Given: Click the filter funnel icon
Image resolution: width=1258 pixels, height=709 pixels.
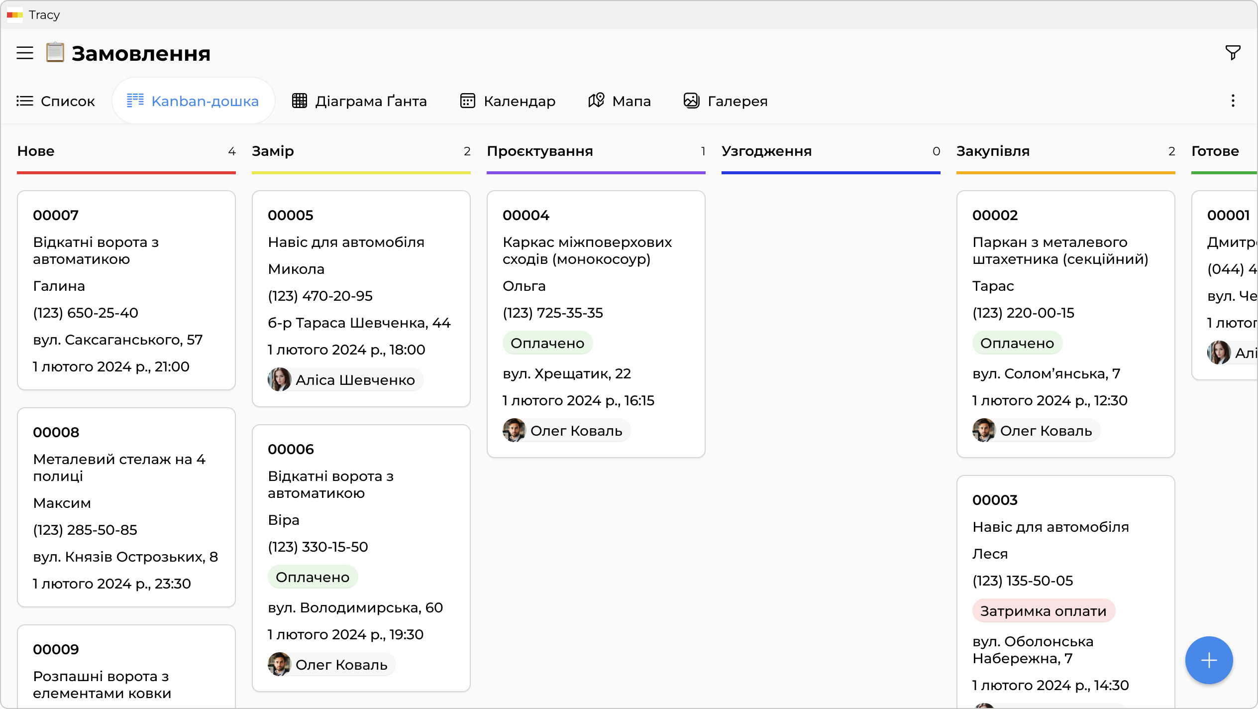Looking at the screenshot, I should (1233, 53).
